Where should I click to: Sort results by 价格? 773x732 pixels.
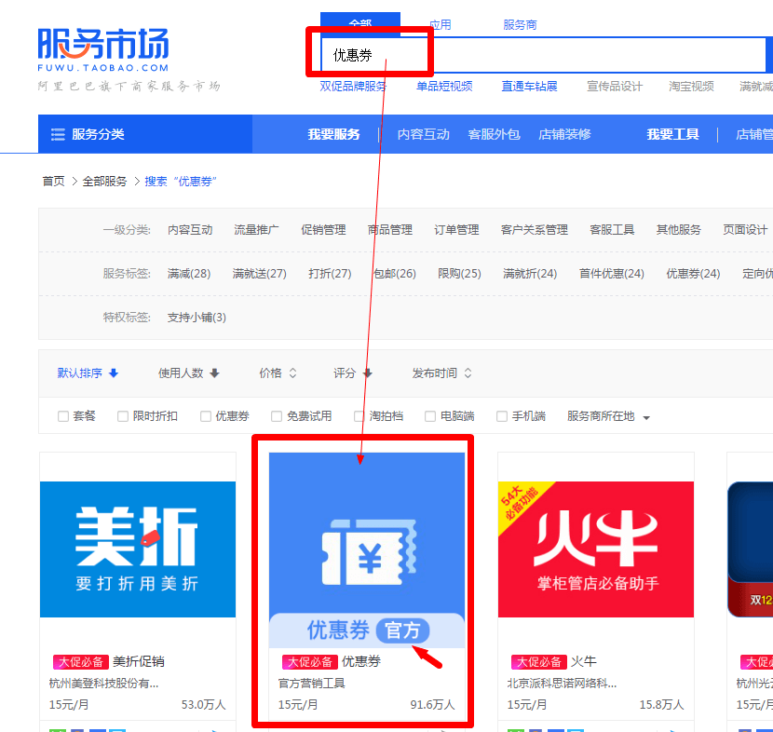pyautogui.click(x=278, y=373)
